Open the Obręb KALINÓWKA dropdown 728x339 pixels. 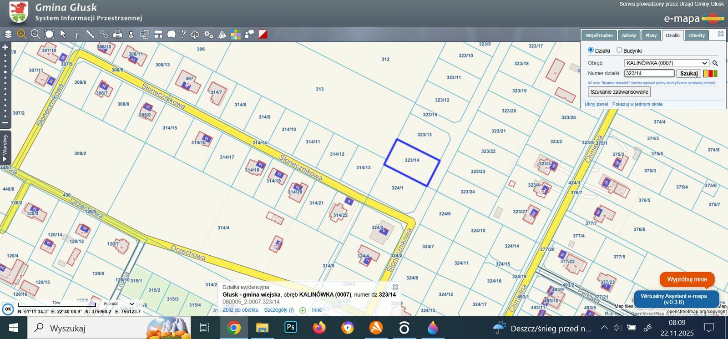666,63
